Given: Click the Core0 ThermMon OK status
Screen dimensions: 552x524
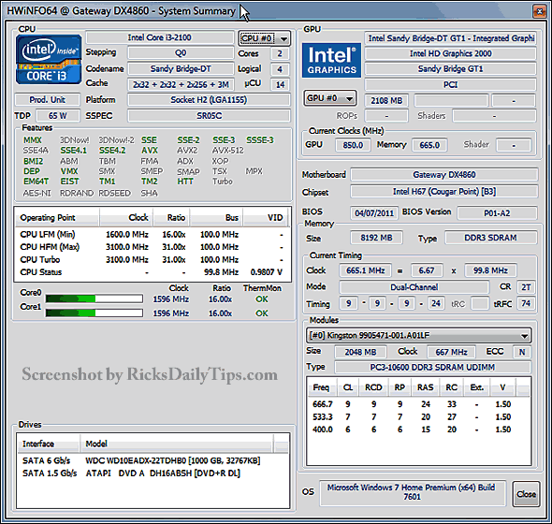Looking at the screenshot, I should click(262, 299).
